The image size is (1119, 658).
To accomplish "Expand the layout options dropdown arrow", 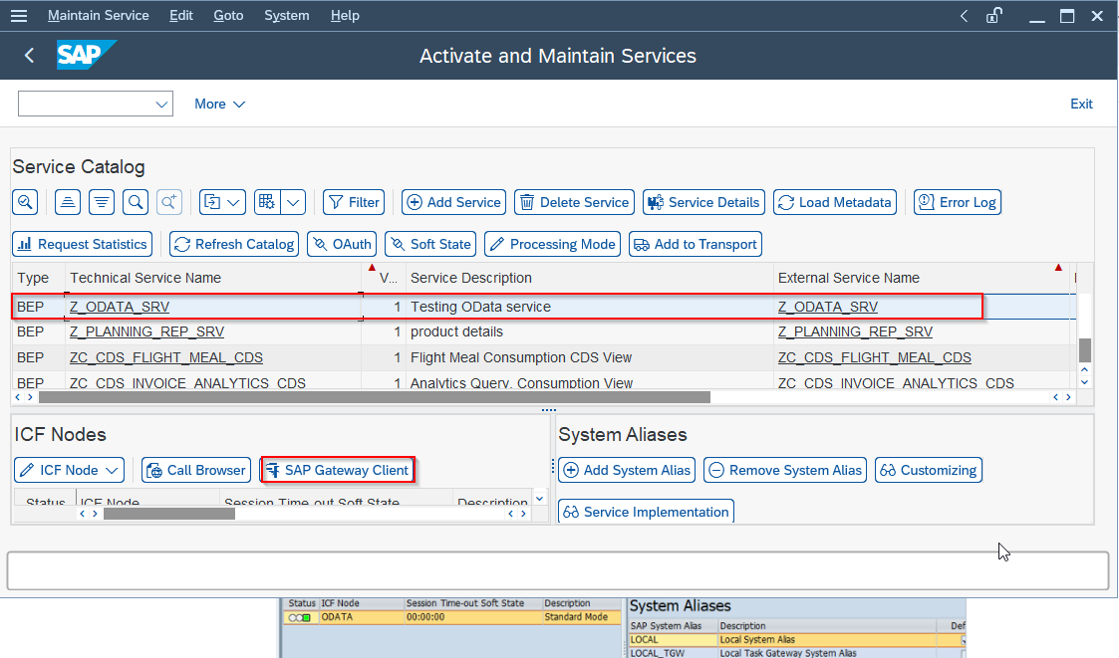I will 293,202.
